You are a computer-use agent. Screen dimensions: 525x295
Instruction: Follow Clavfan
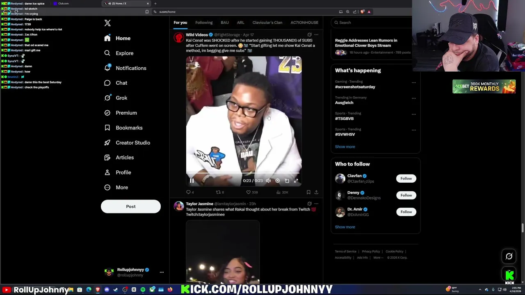[x=406, y=179]
